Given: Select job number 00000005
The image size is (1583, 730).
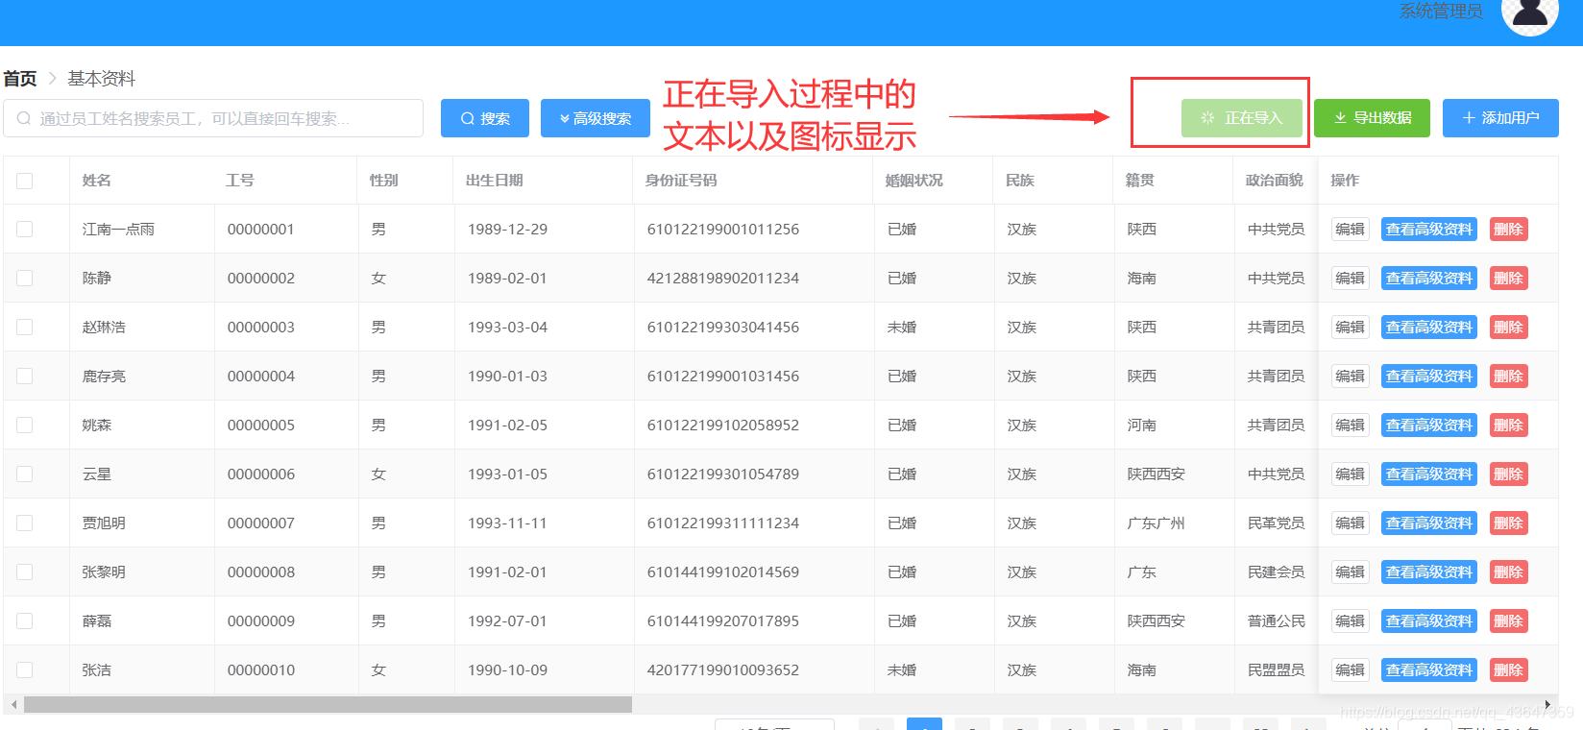Looking at the screenshot, I should [x=261, y=425].
